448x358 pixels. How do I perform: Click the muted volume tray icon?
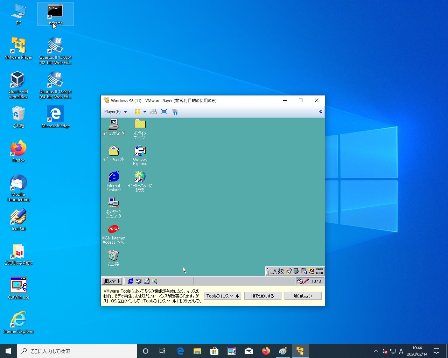384,351
